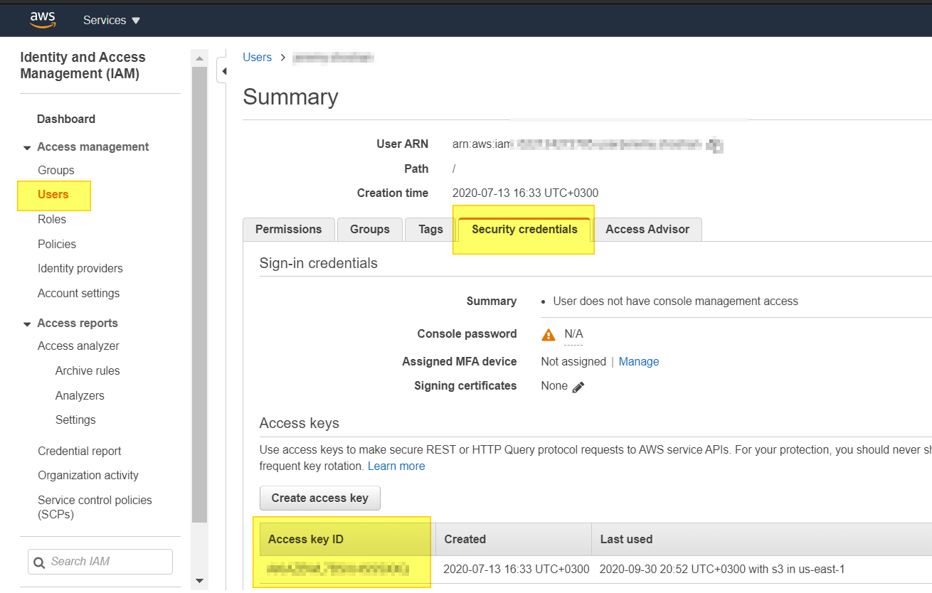
Task: Navigate to Credential report
Action: pyautogui.click(x=80, y=451)
